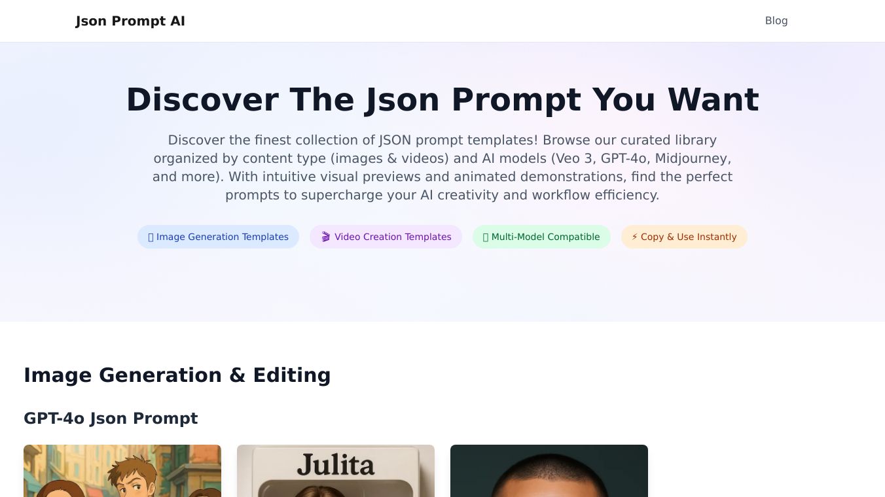
Task: Click the 'Midjourney' mention in the description
Action: click(693, 158)
